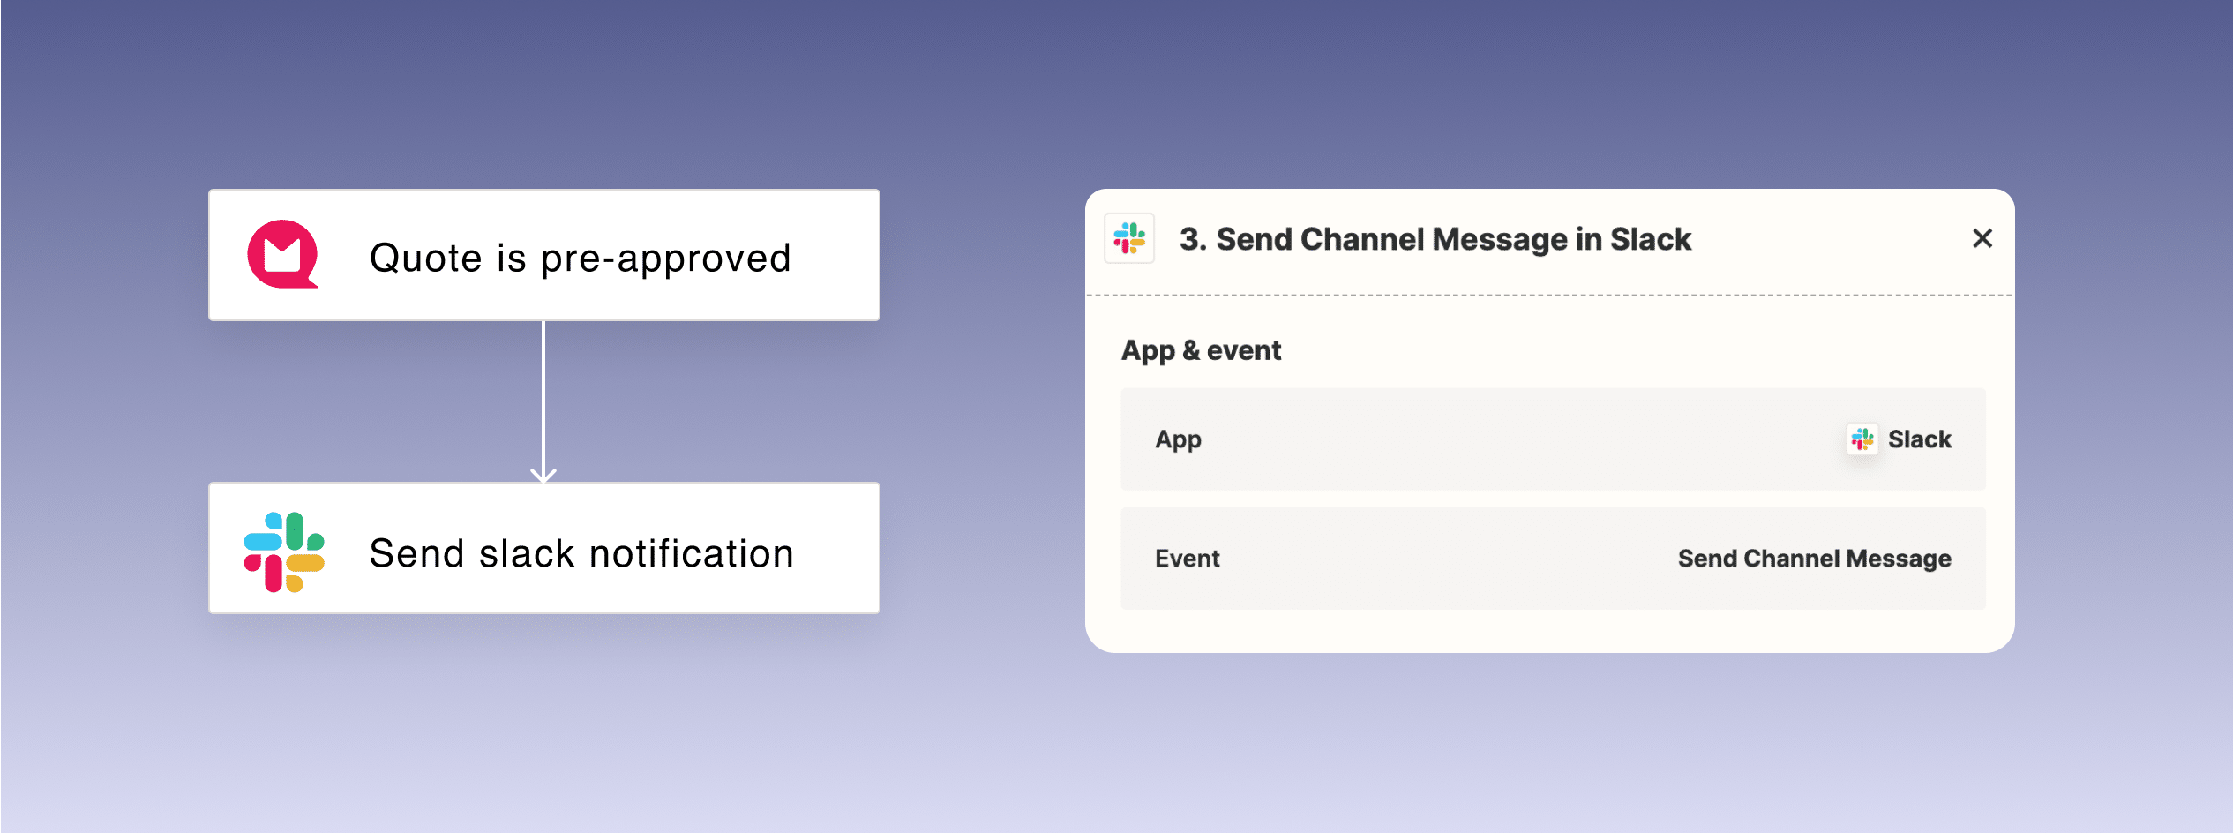
Task: Click the 'App & event' section heading
Action: click(x=1201, y=350)
